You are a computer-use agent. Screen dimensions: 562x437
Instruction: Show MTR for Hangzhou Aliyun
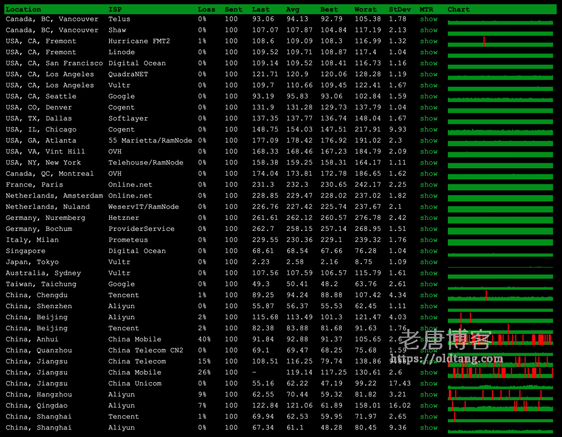429,394
